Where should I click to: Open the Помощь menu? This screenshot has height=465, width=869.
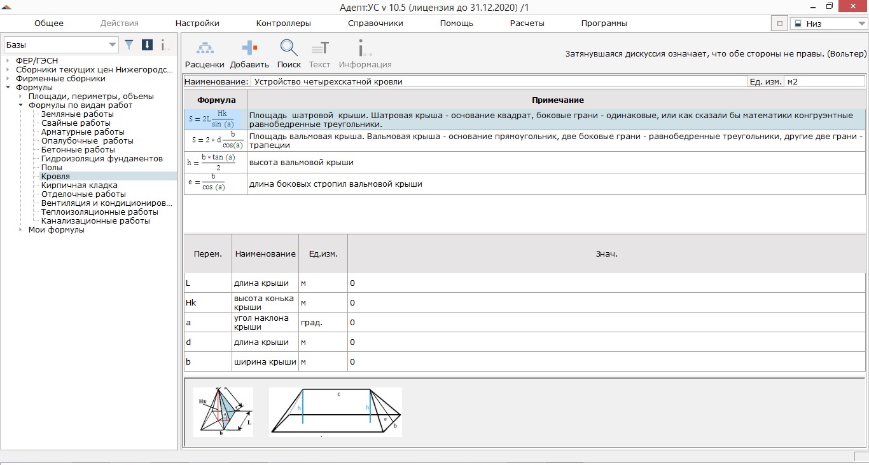pyautogui.click(x=457, y=24)
